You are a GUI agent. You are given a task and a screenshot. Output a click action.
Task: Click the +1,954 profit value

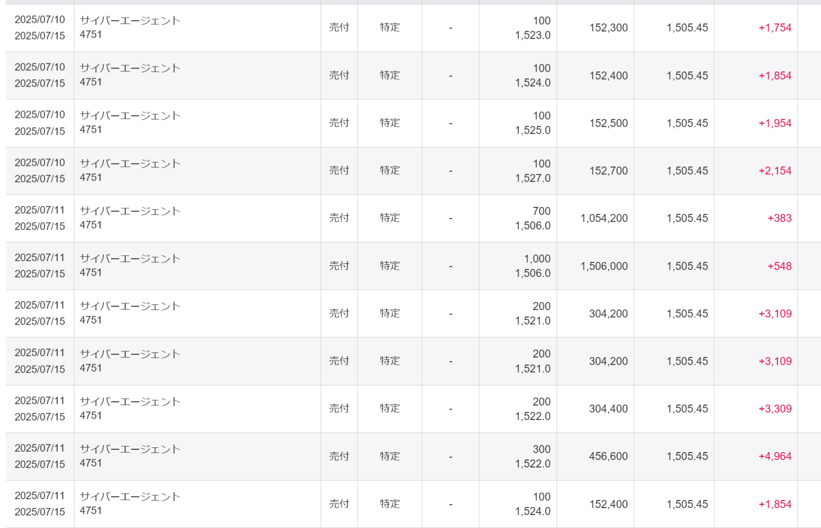point(775,123)
